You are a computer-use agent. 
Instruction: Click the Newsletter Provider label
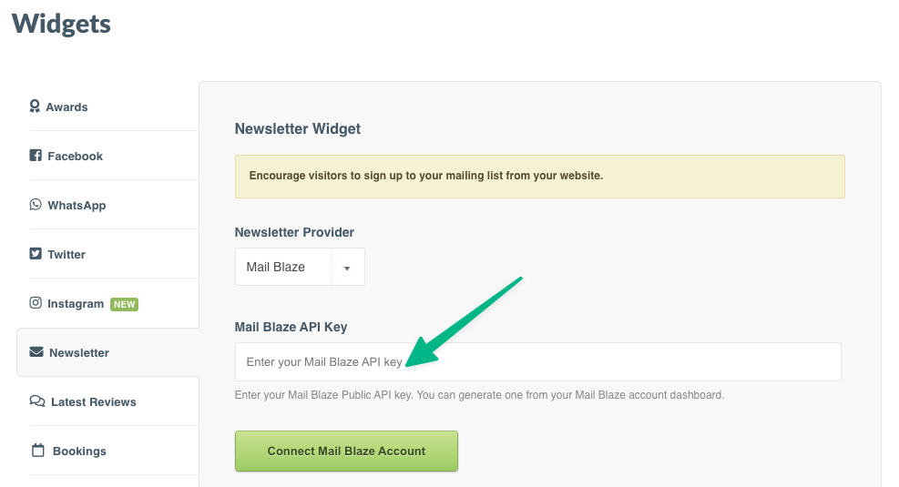294,232
